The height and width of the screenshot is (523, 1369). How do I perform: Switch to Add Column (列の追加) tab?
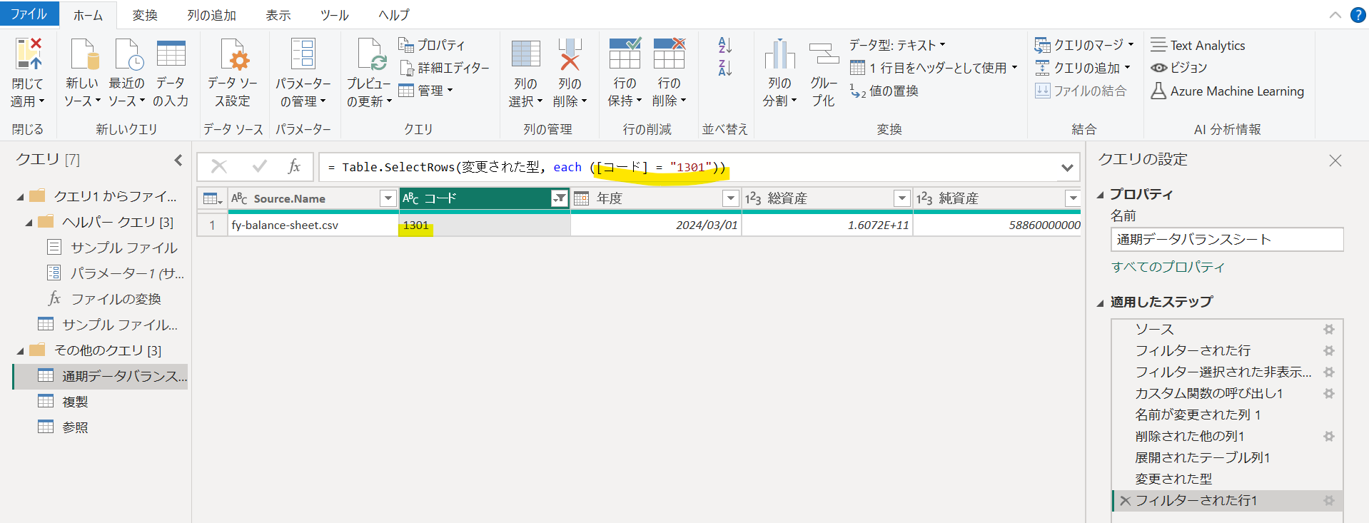(x=211, y=15)
